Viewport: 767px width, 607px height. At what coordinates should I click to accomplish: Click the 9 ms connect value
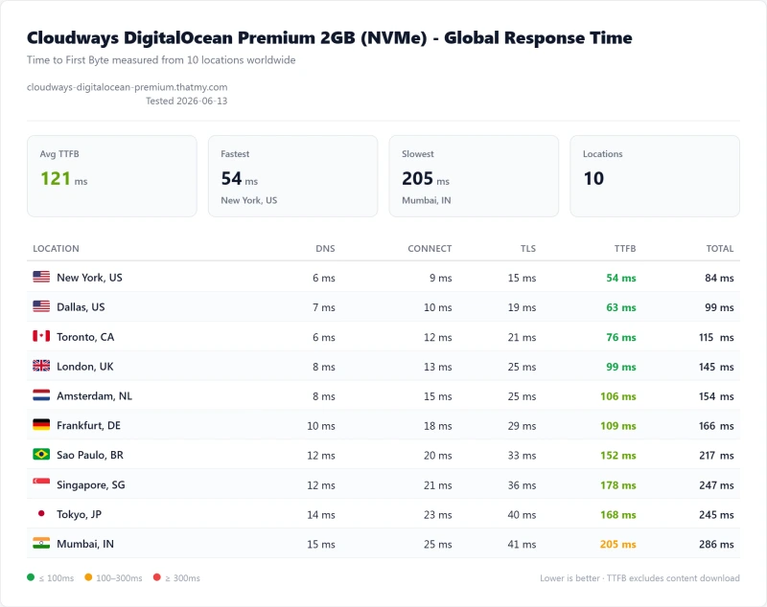tap(441, 278)
